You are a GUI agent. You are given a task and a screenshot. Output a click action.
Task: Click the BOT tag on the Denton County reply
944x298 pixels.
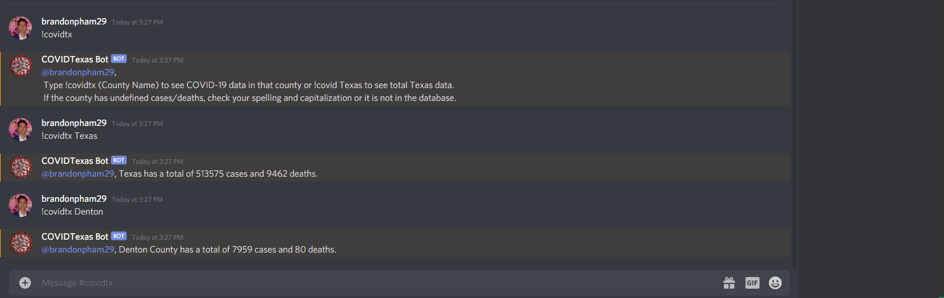tap(119, 236)
